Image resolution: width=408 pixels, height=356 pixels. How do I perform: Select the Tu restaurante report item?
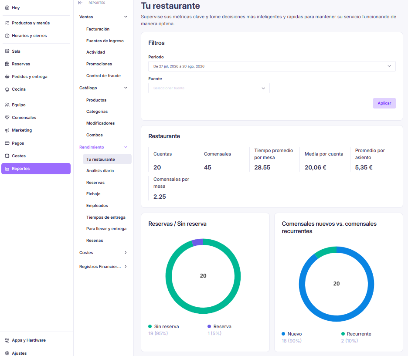click(107, 159)
